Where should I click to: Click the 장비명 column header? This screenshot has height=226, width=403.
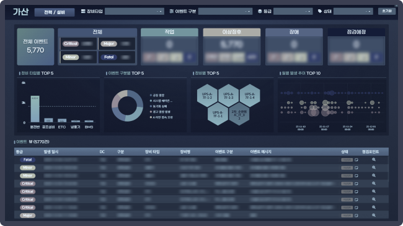click(185, 152)
